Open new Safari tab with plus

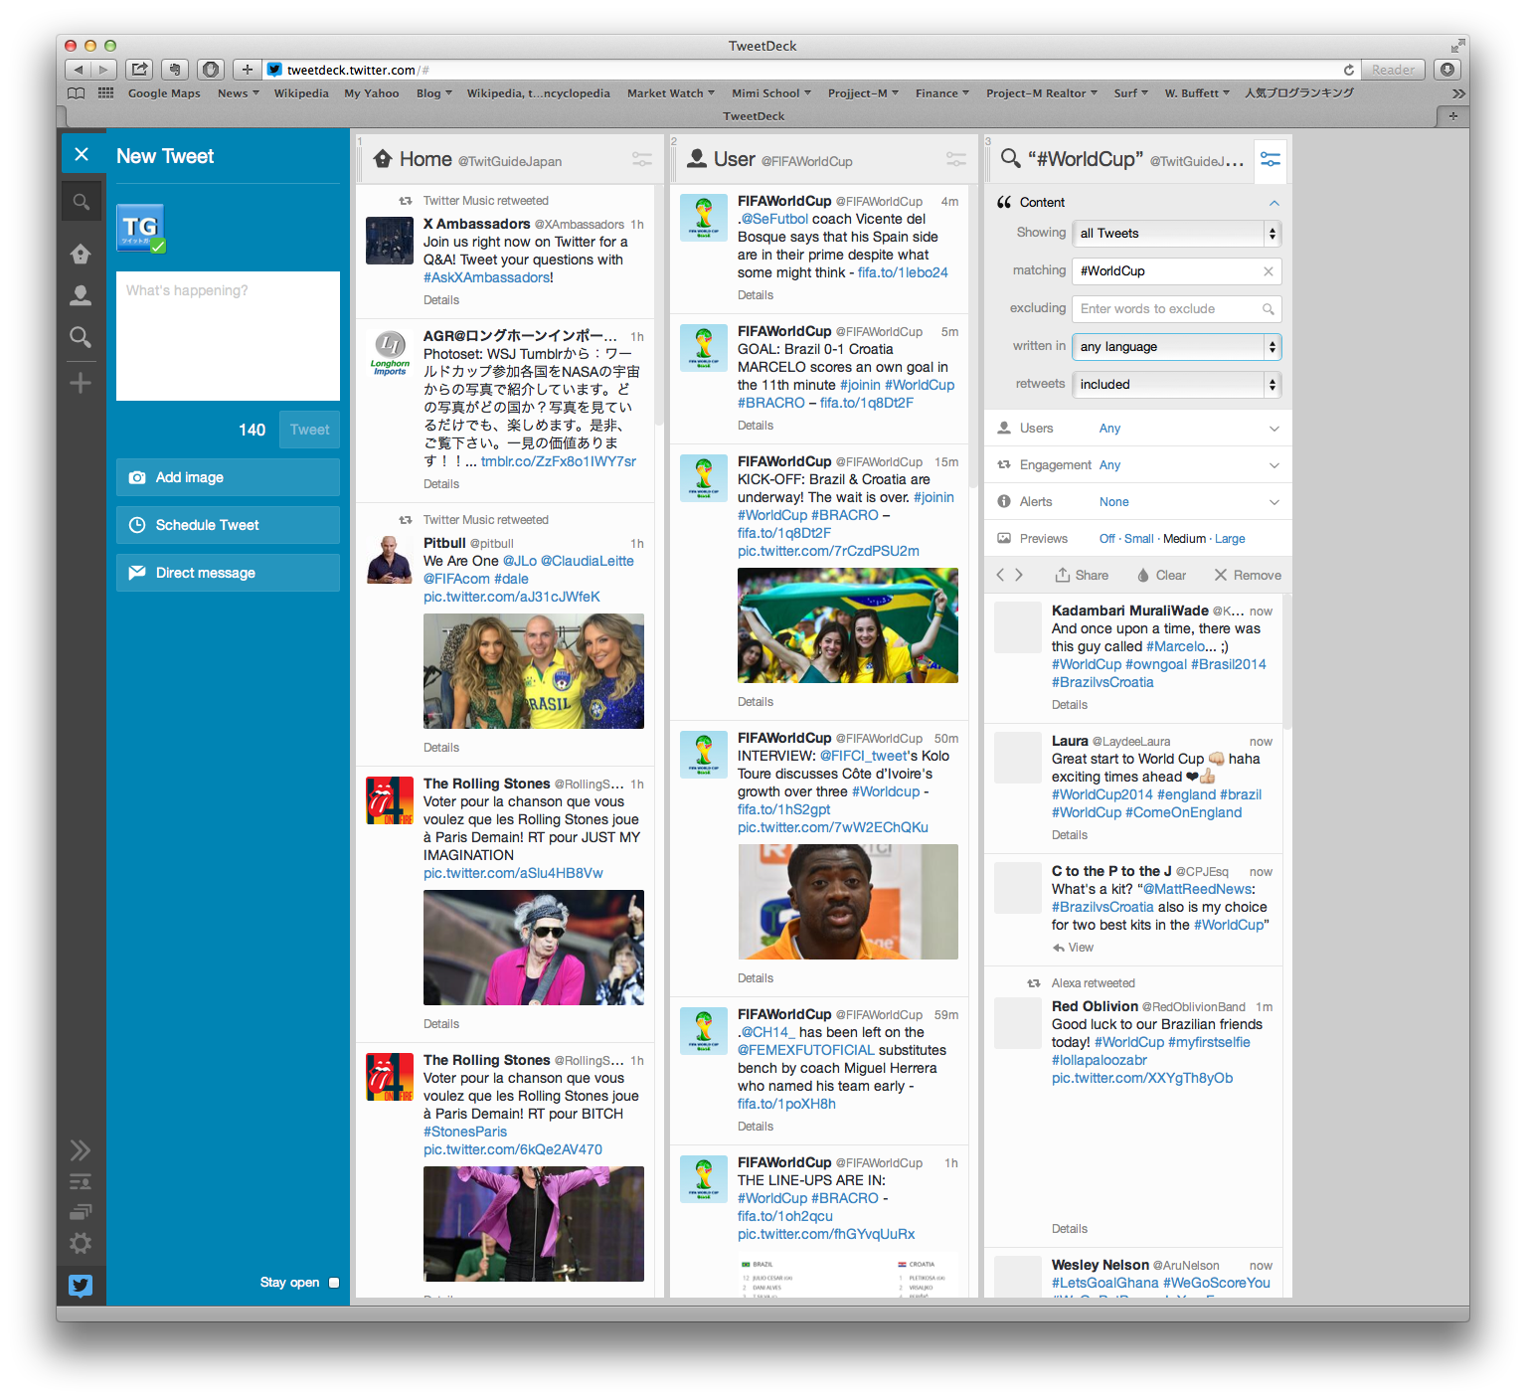[1453, 116]
